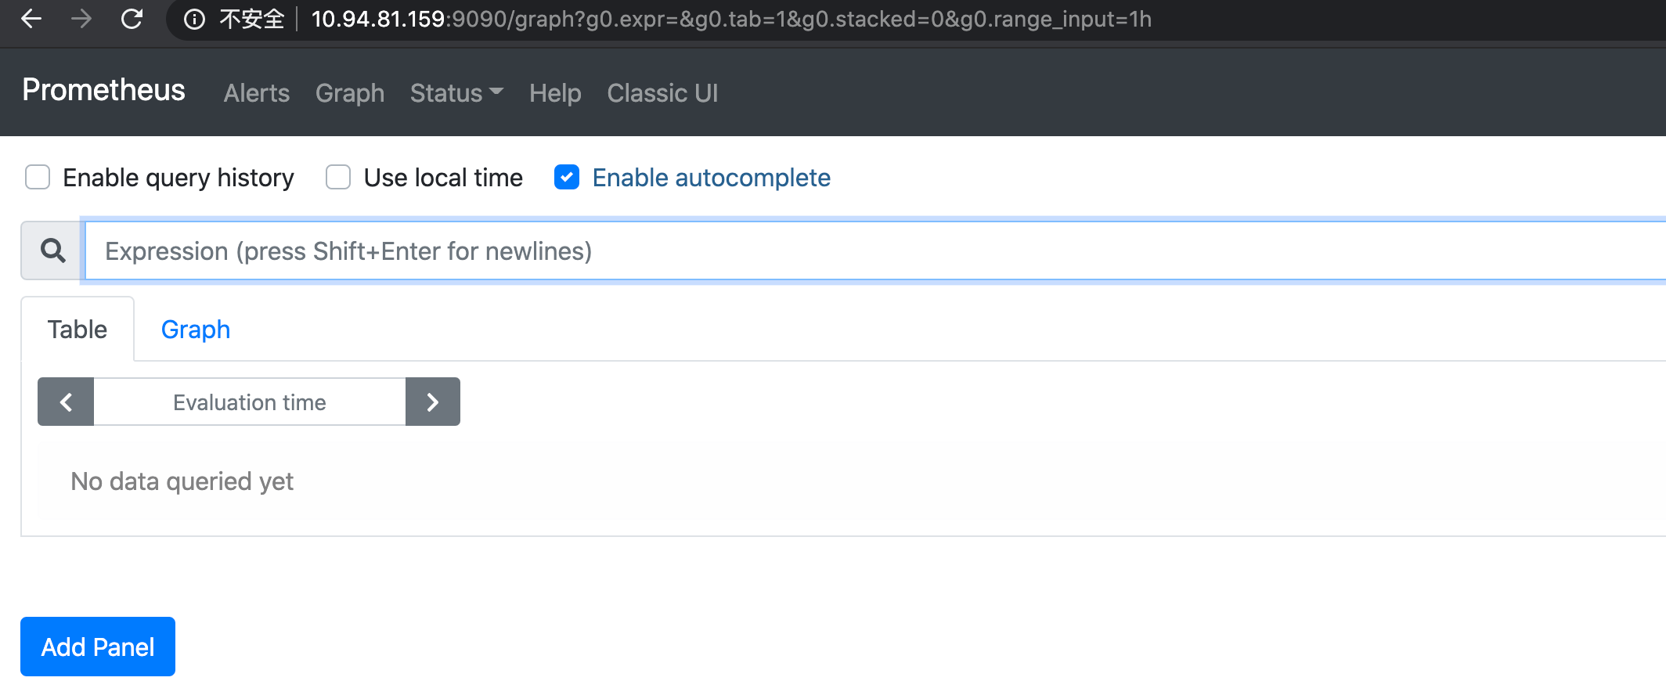Switch to the Graph tab
Screen dimensions: 1666x681
pyautogui.click(x=196, y=330)
